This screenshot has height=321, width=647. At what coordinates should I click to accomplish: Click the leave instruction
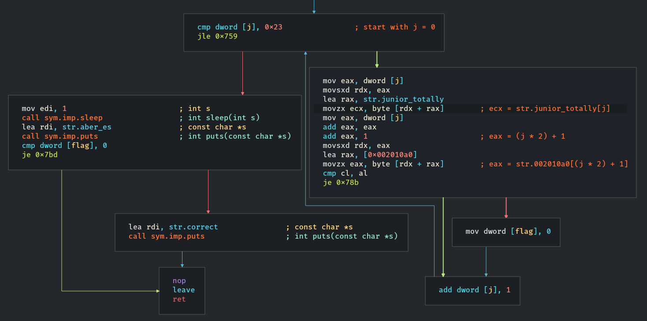pyautogui.click(x=183, y=290)
